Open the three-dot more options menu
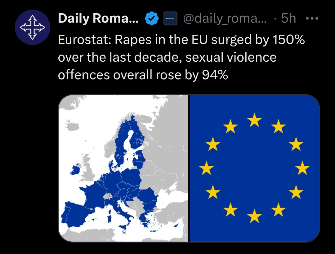This screenshot has width=335, height=254. [x=312, y=19]
